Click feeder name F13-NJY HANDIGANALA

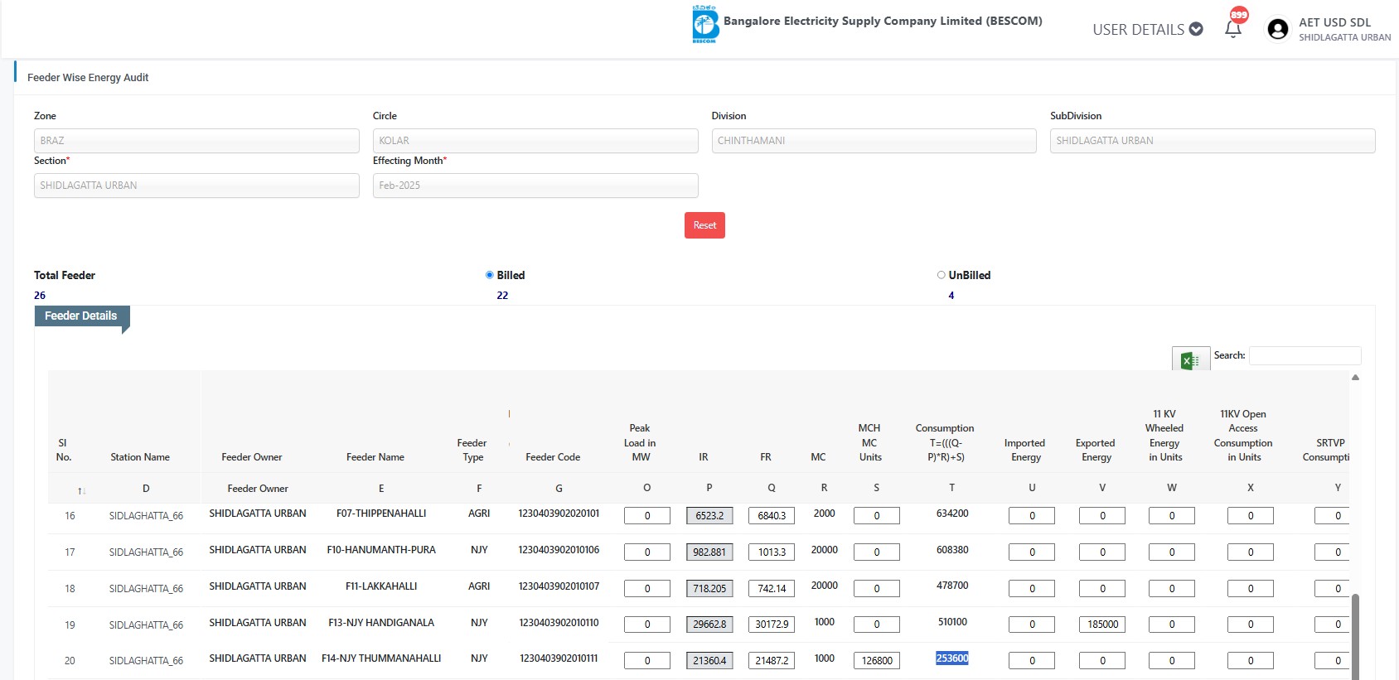click(x=381, y=623)
